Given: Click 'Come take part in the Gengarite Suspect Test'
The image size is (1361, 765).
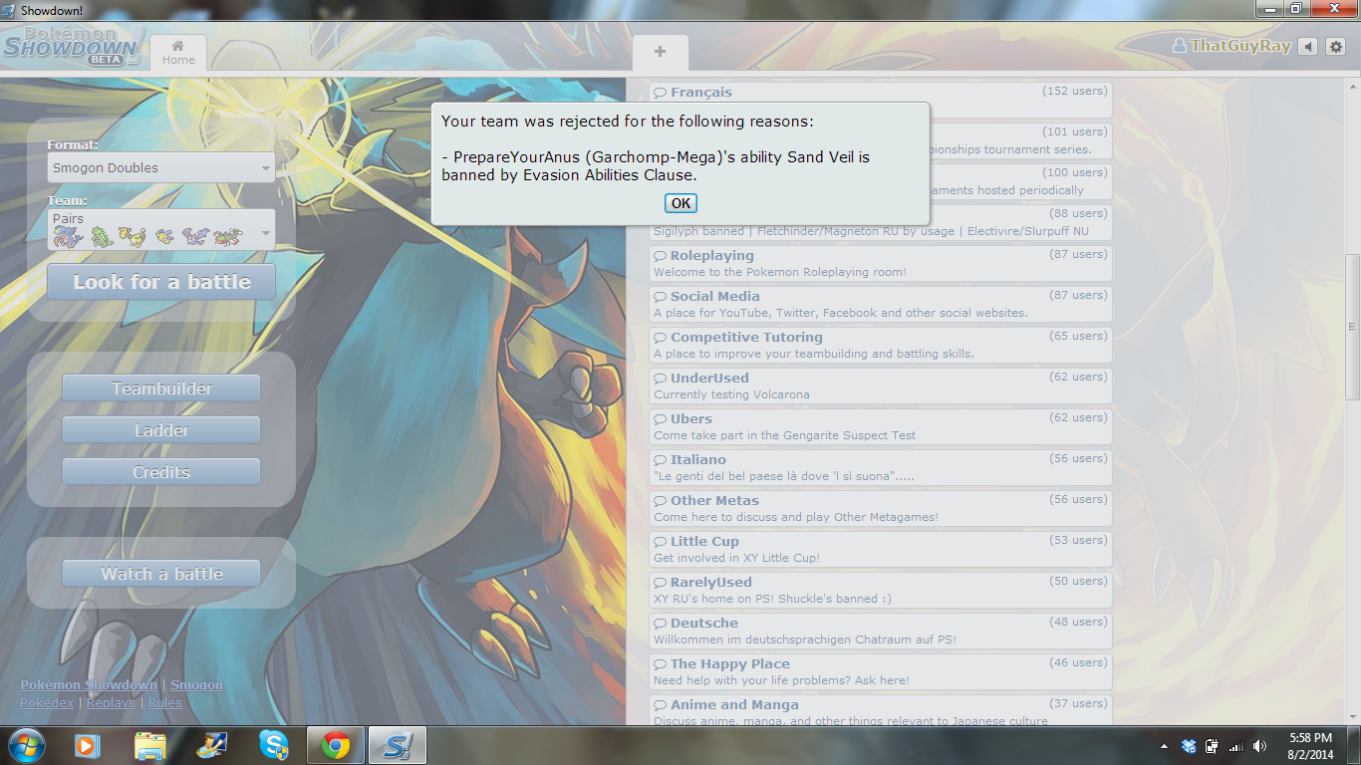Looking at the screenshot, I should [784, 435].
